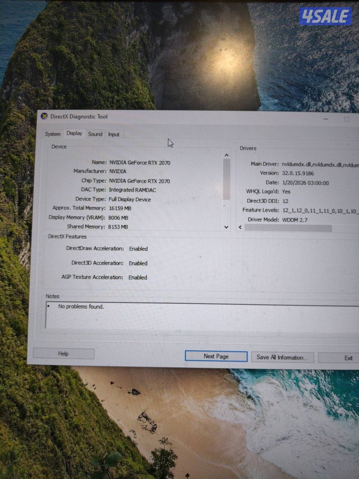Screen dimensions: 359x479
Task: Click the Drivers panel left scroll arrow
Action: [240, 227]
